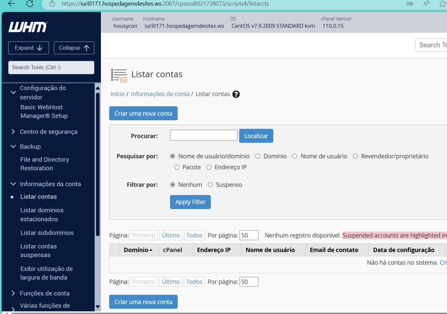Click the padlock icon in the address bar

(x=52, y=4)
